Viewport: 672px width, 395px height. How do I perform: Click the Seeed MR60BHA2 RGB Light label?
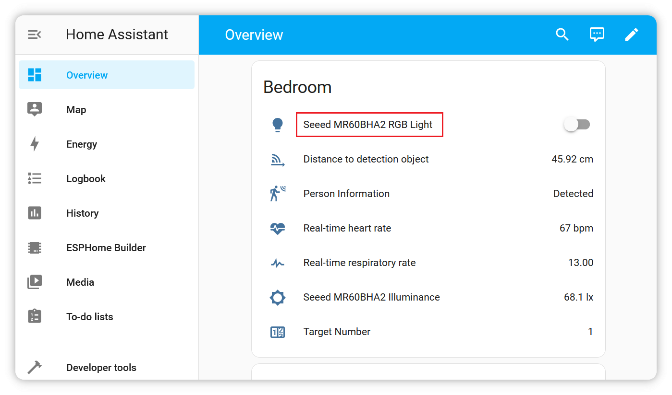tap(368, 125)
